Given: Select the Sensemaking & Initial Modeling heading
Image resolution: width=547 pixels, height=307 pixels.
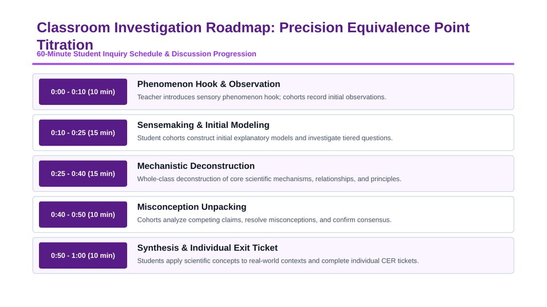Looking at the screenshot, I should coord(204,125).
